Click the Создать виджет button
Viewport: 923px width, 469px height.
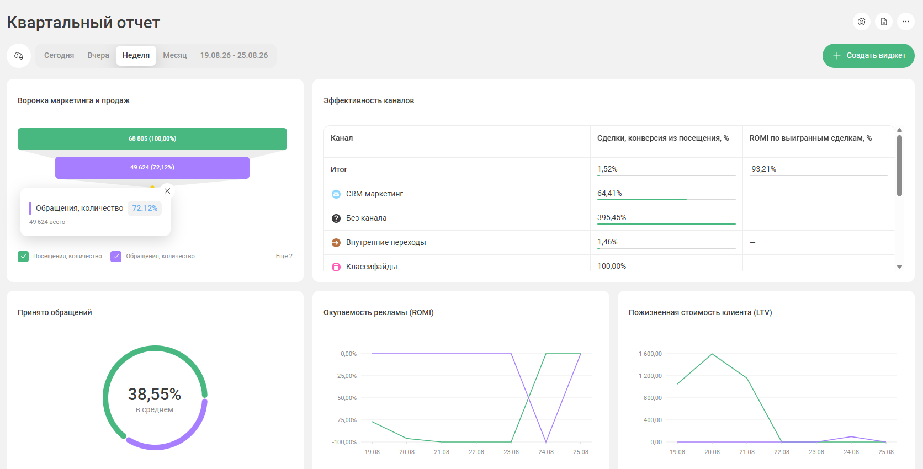[x=868, y=56]
